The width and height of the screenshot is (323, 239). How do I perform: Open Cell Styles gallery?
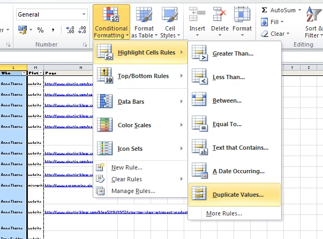tap(170, 22)
